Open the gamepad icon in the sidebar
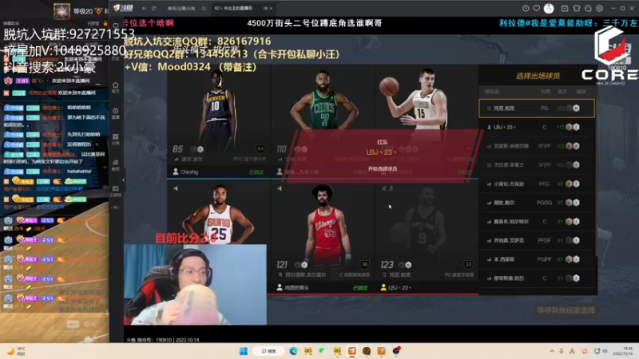639x359 pixels. point(116,191)
